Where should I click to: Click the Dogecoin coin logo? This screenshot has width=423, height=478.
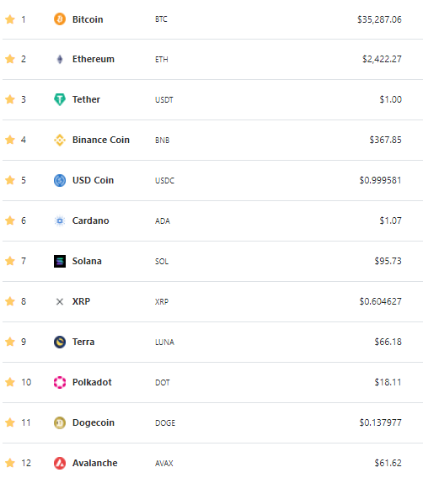click(60, 422)
